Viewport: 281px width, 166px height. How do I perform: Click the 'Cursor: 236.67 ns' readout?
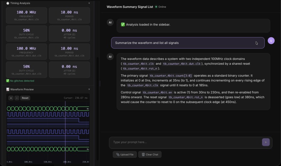coord(76,98)
